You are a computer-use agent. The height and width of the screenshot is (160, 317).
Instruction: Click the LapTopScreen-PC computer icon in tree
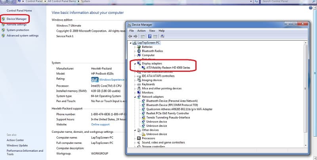click(134, 43)
